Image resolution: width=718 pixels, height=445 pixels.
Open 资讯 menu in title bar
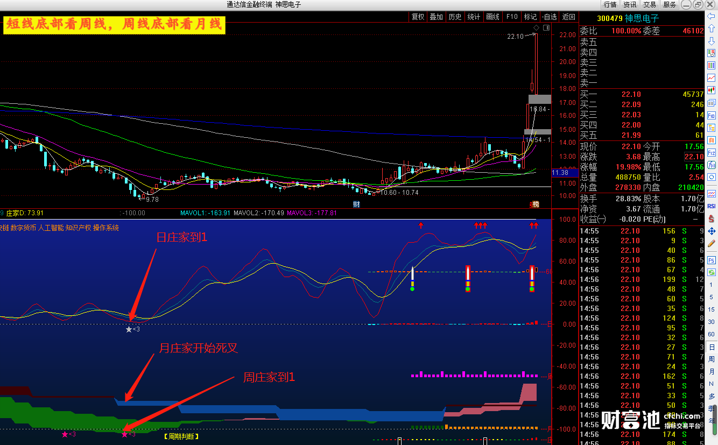pyautogui.click(x=630, y=4)
